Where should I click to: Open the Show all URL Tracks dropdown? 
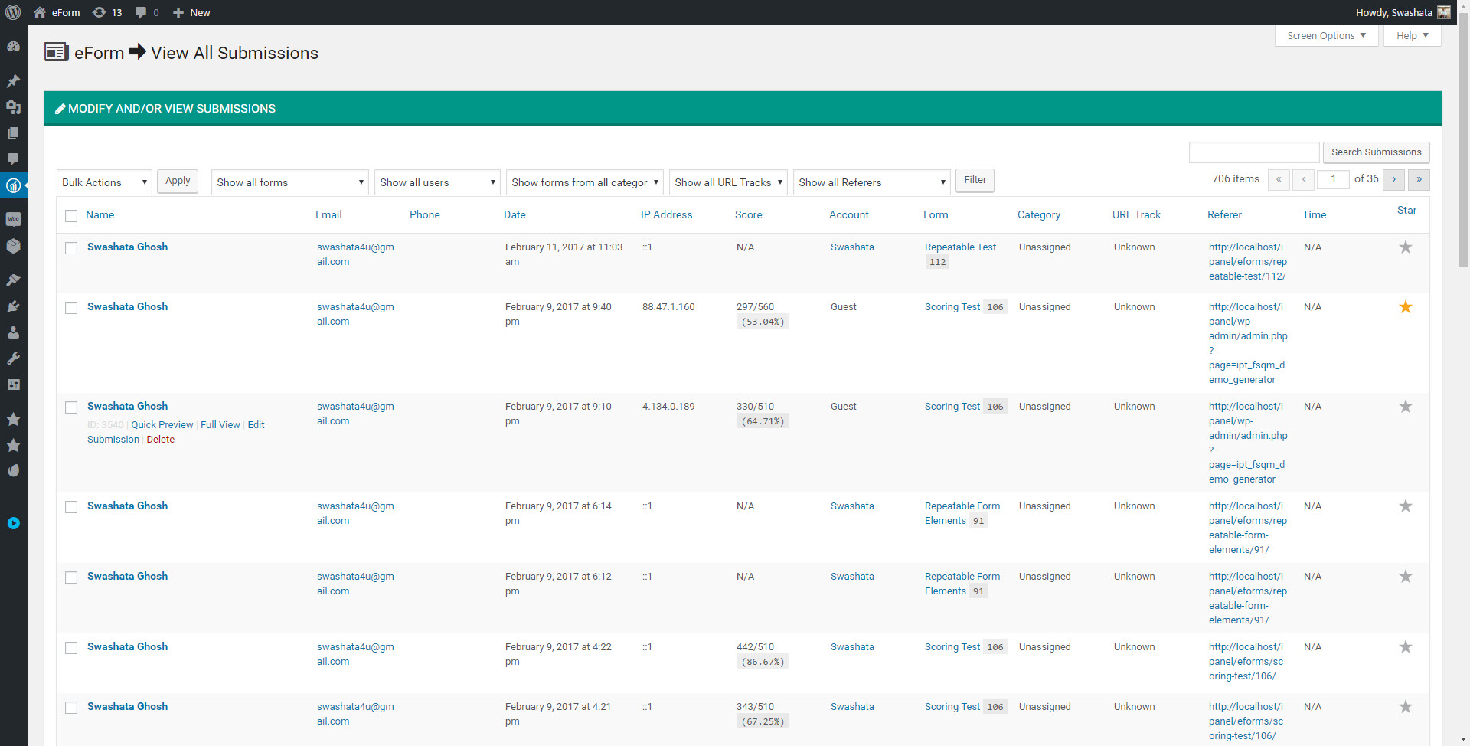coord(727,182)
